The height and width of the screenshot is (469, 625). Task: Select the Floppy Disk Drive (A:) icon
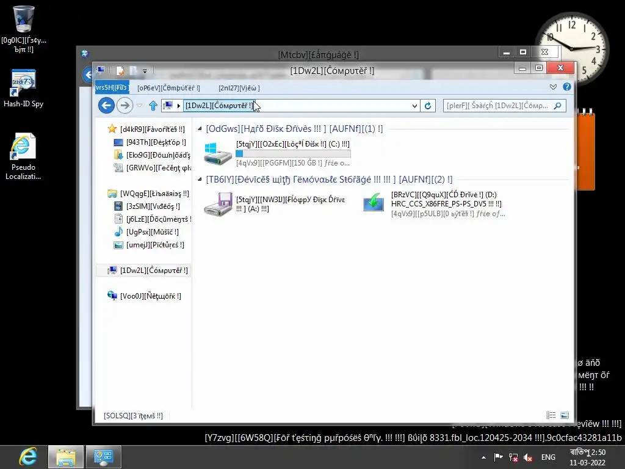[218, 204]
